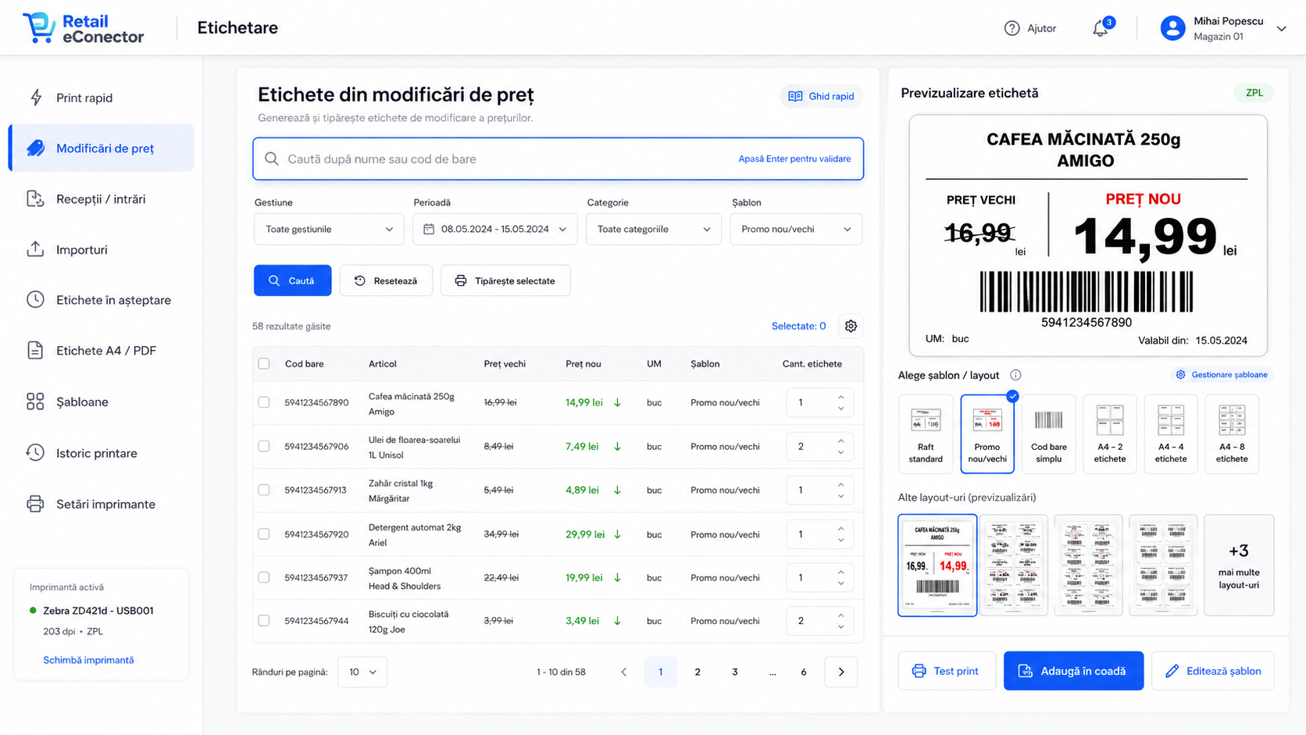Open the Șablon dropdown
The image size is (1306, 735).
pos(796,229)
